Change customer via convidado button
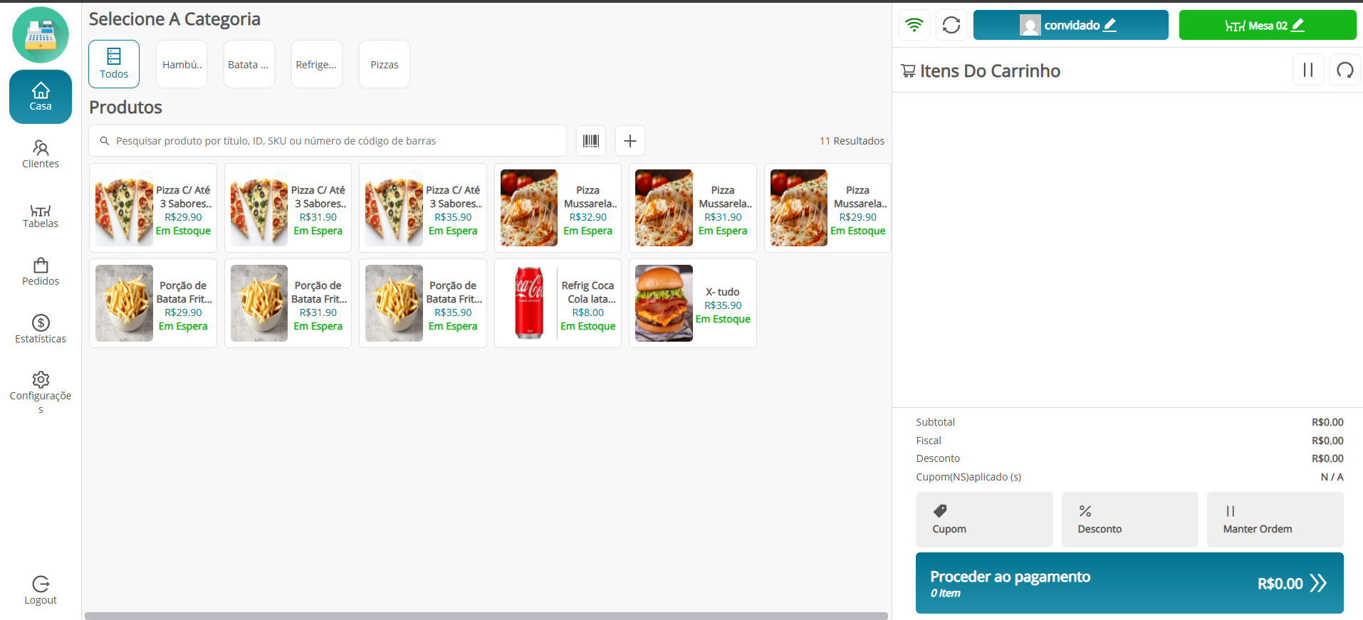The width and height of the screenshot is (1363, 620). tap(1070, 25)
